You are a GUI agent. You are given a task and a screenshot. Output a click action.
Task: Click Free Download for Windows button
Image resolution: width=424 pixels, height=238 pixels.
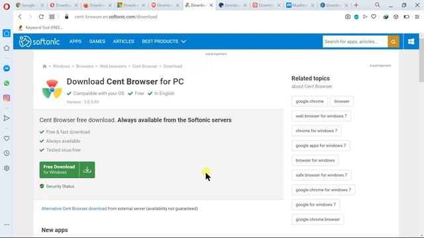click(x=67, y=170)
